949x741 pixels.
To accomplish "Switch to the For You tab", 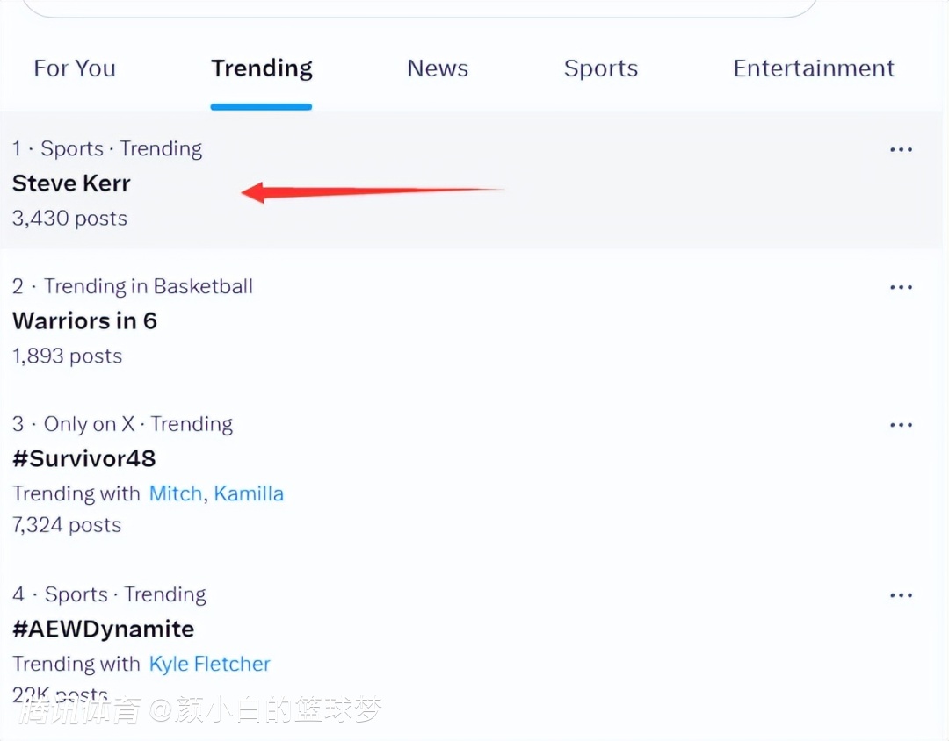I will (75, 68).
